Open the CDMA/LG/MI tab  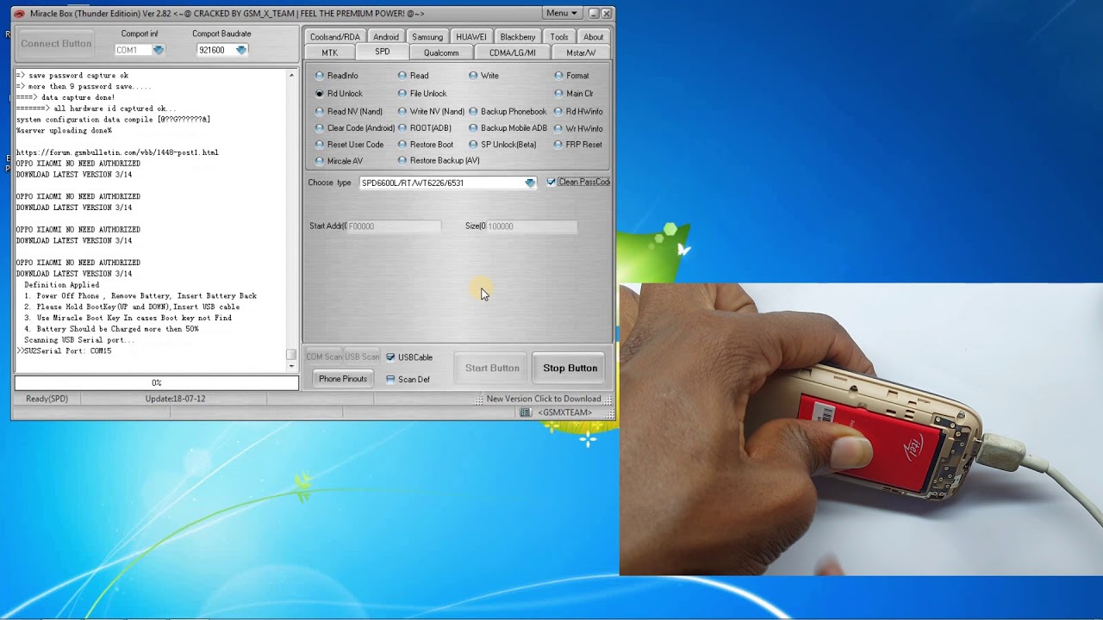[512, 53]
